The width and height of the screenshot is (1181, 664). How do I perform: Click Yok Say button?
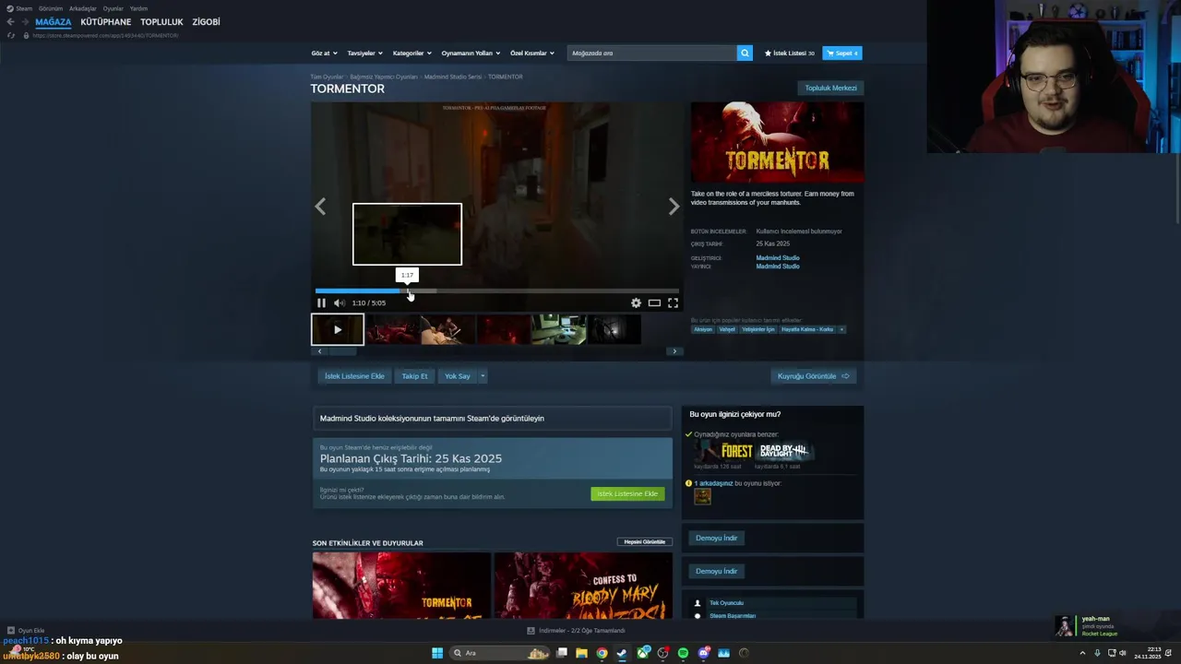[x=458, y=376]
